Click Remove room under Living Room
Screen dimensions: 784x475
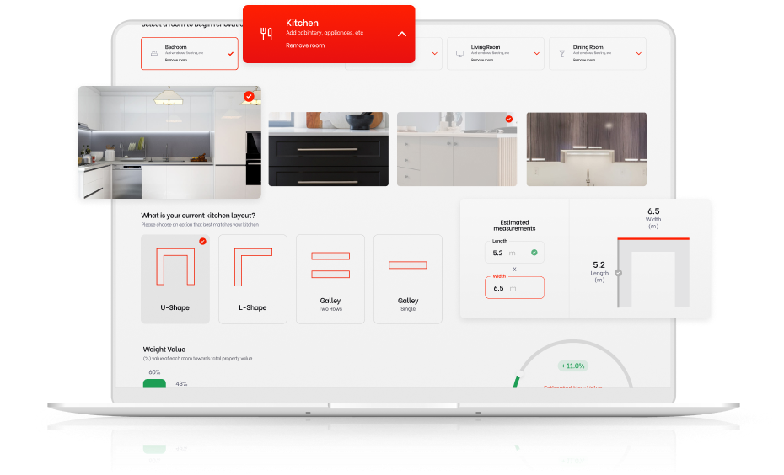point(482,60)
